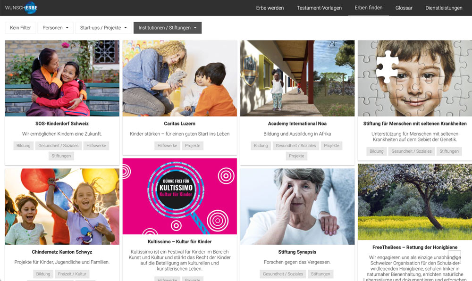
Task: View the FreeTheBees blossoming tree image
Action: pos(415,202)
